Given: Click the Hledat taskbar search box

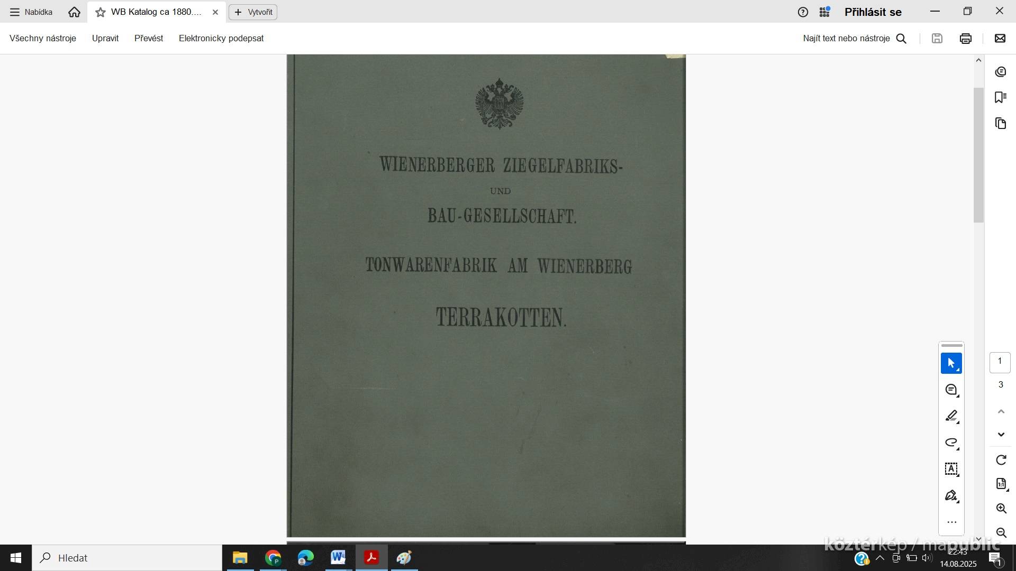Looking at the screenshot, I should pyautogui.click(x=127, y=558).
